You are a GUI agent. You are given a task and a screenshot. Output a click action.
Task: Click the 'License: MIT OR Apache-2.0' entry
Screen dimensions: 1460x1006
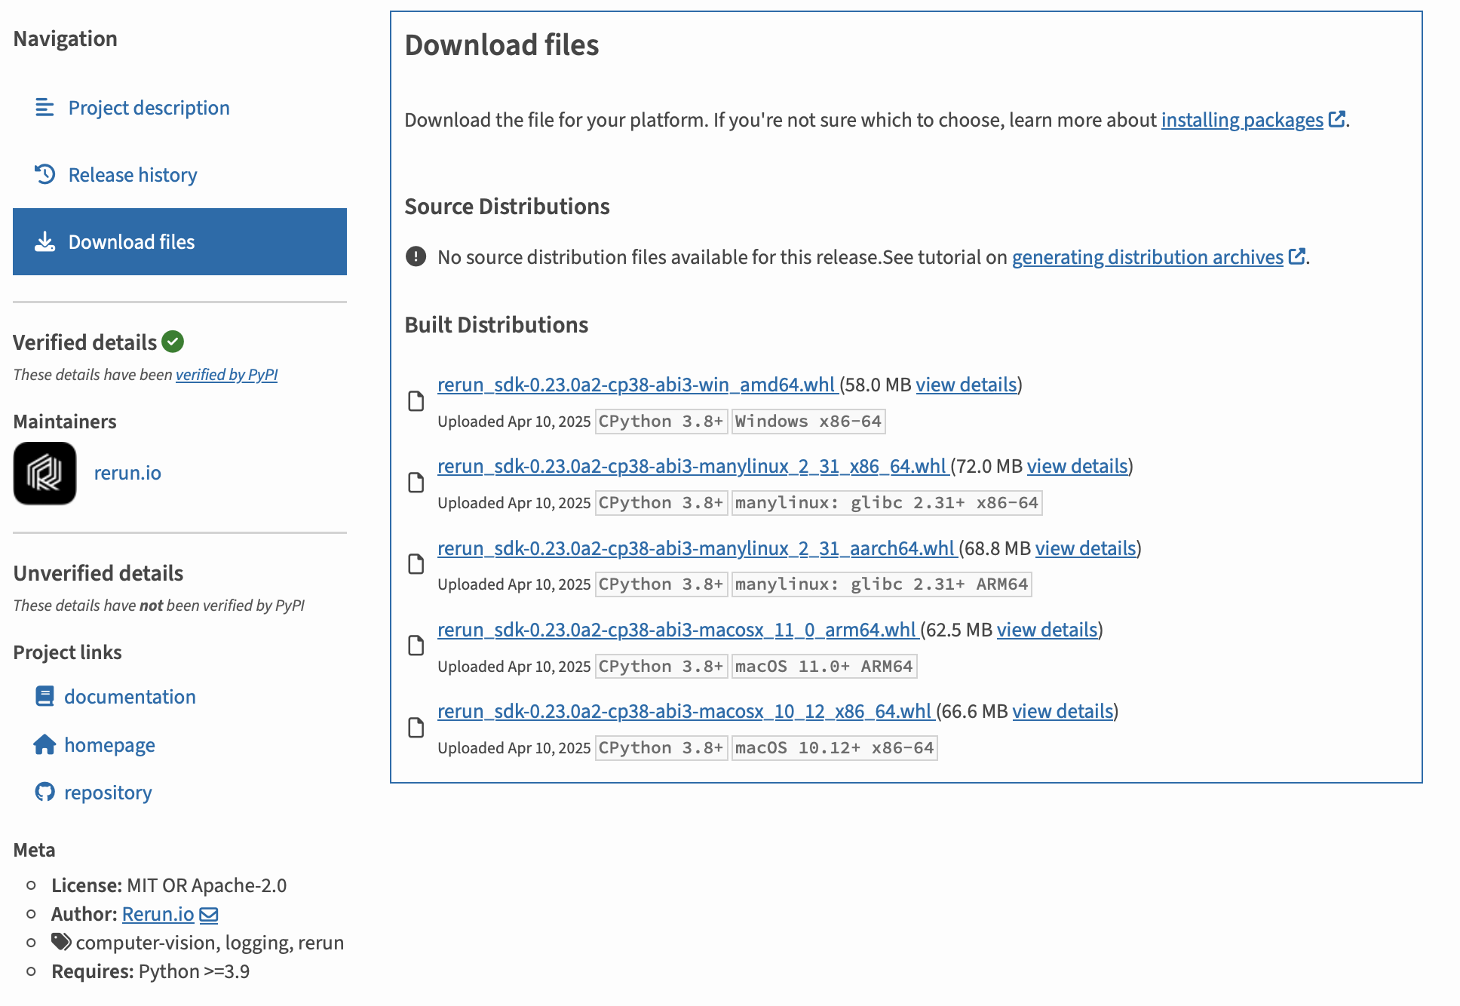[169, 885]
